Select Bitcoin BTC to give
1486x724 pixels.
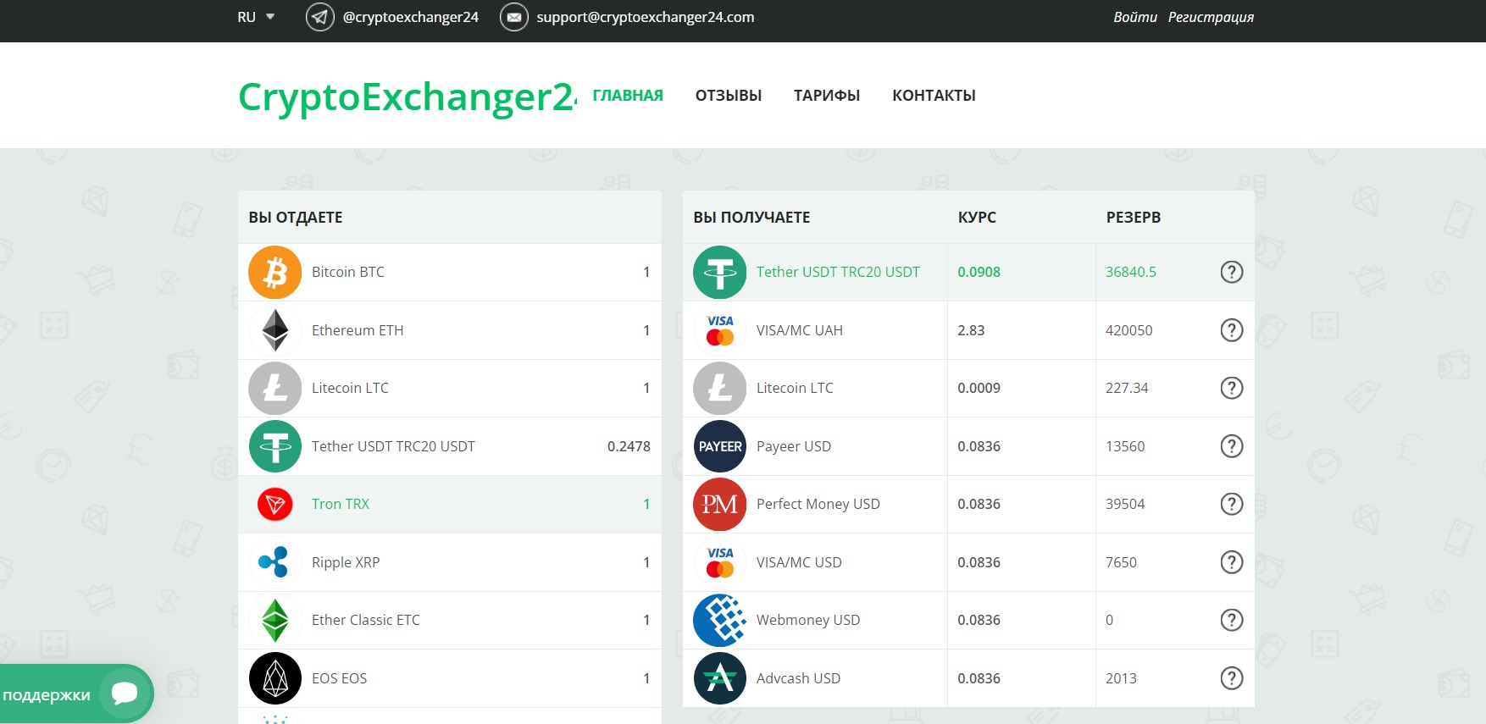point(450,273)
